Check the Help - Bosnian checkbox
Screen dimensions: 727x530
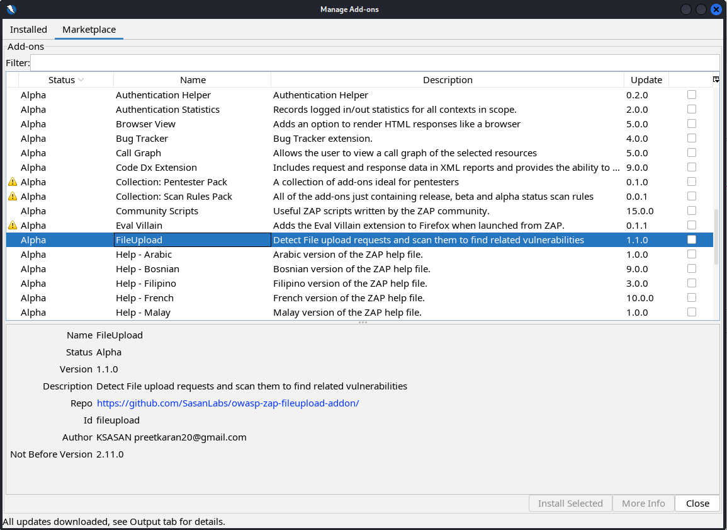point(691,268)
